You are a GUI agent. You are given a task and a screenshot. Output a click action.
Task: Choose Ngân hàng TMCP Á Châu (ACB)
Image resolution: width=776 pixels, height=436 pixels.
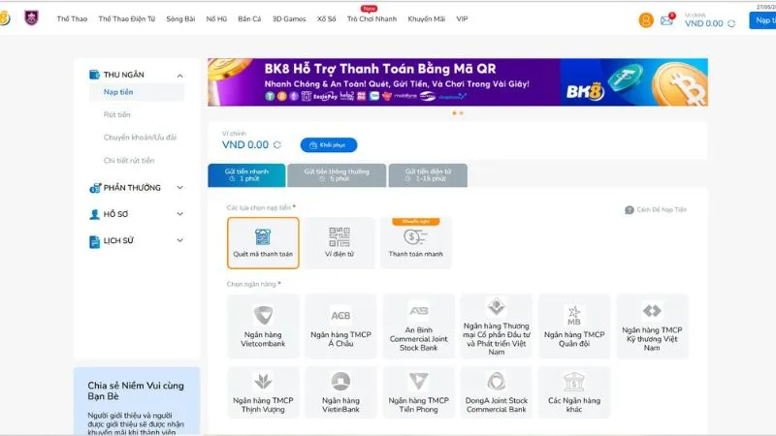point(340,326)
